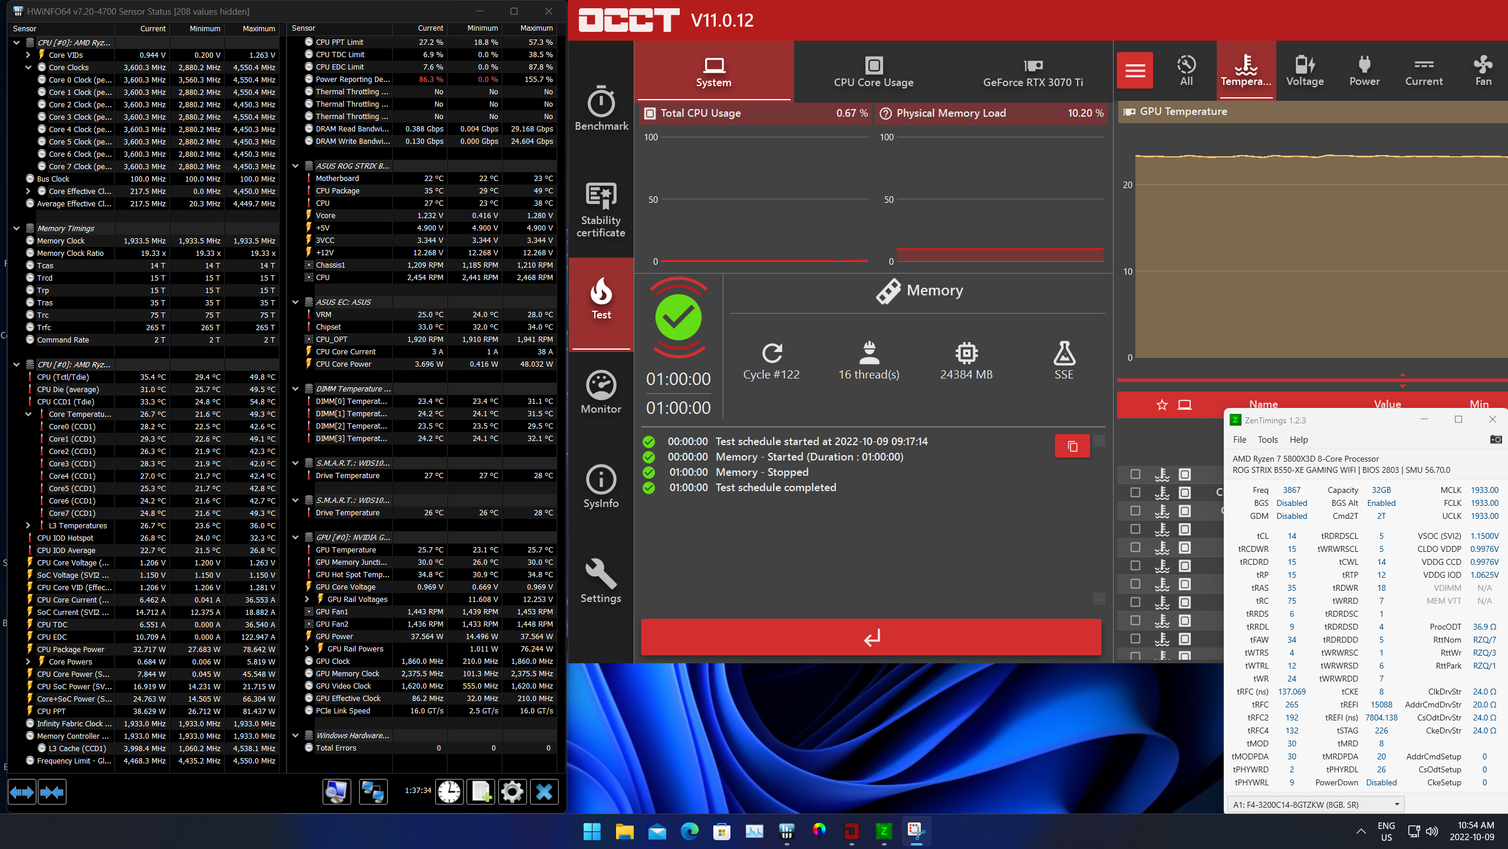Screen dimensions: 1508x849
Task: Click the Name column header in OCCT table
Action: pos(1263,404)
